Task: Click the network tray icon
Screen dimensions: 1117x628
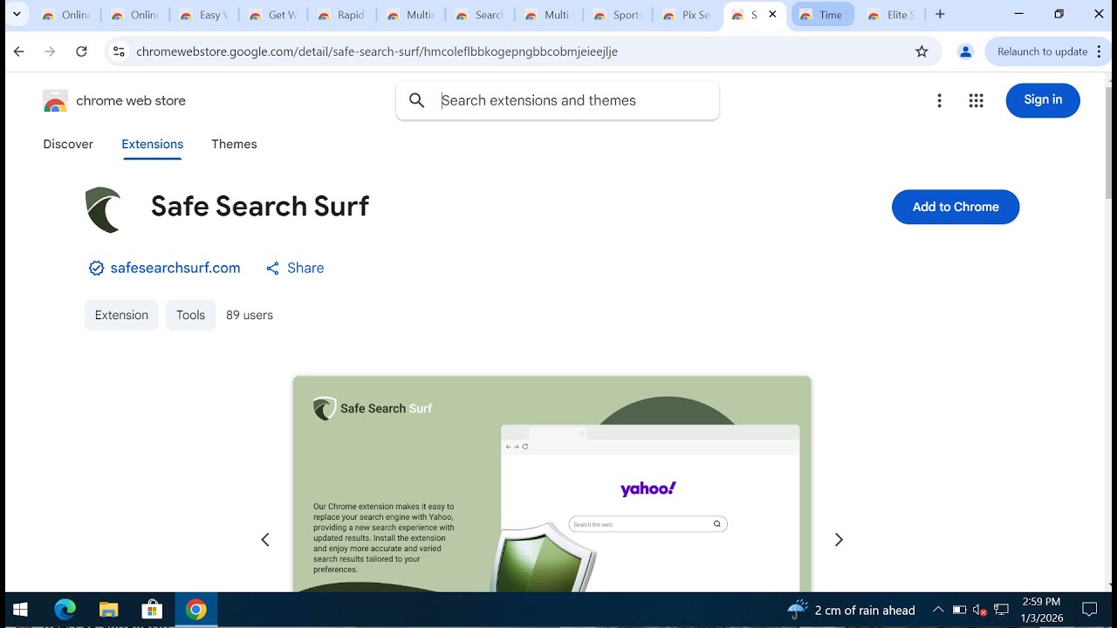Action: (1001, 610)
